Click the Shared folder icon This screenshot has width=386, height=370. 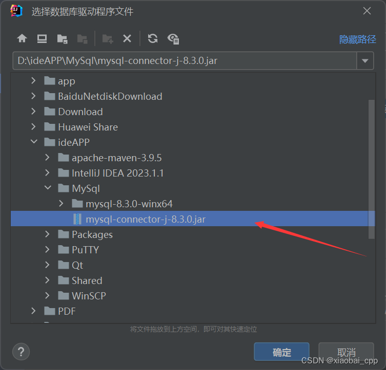point(63,280)
